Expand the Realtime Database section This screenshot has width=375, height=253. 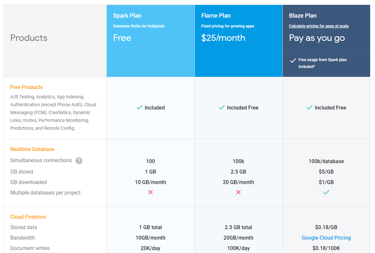[x=32, y=149]
